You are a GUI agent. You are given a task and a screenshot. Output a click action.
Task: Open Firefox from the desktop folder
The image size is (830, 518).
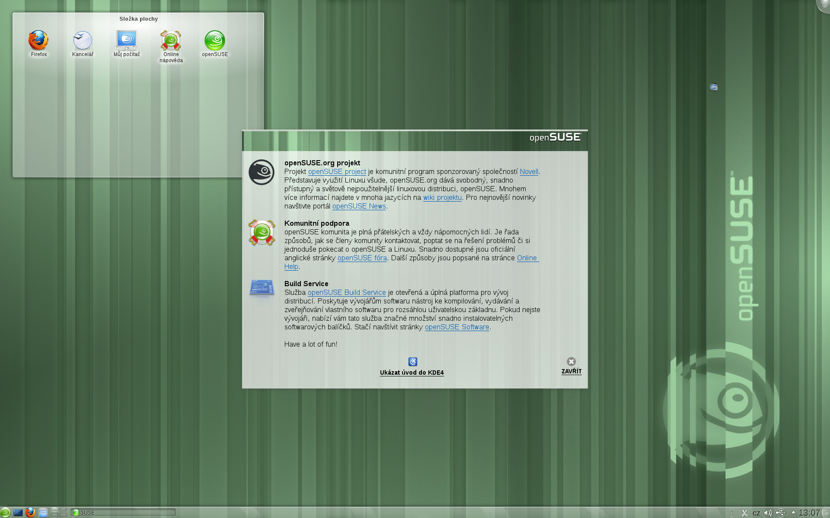(38, 41)
